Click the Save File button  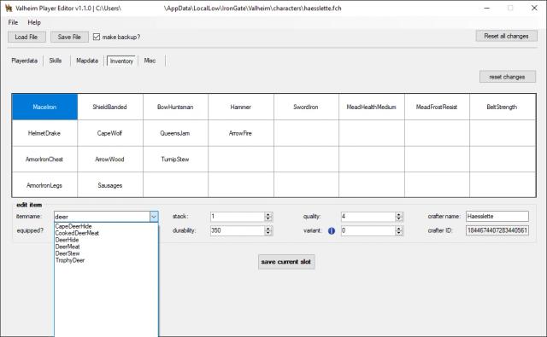(x=69, y=37)
